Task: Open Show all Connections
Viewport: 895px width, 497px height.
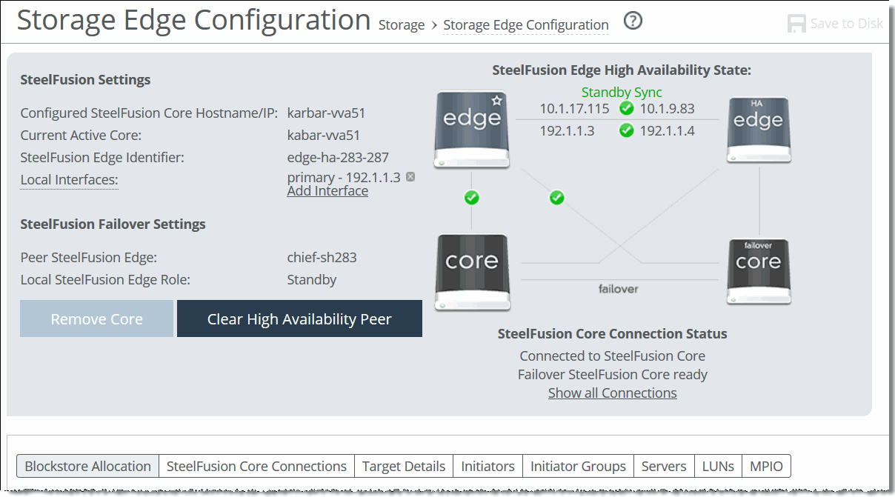Action: [x=612, y=393]
